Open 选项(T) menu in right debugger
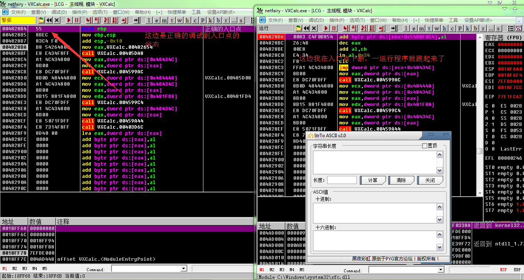The image size is (524, 280). (x=357, y=20)
